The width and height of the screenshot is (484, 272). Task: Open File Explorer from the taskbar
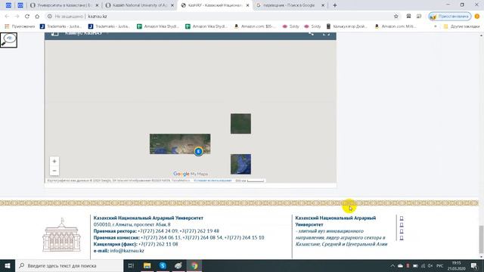tap(147, 266)
